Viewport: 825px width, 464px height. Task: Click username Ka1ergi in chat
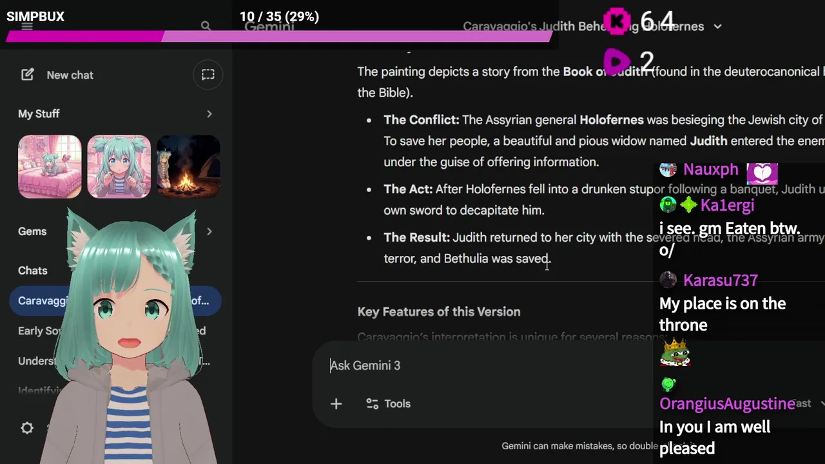727,206
